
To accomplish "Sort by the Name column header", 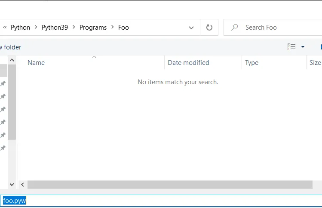I will pos(36,63).
